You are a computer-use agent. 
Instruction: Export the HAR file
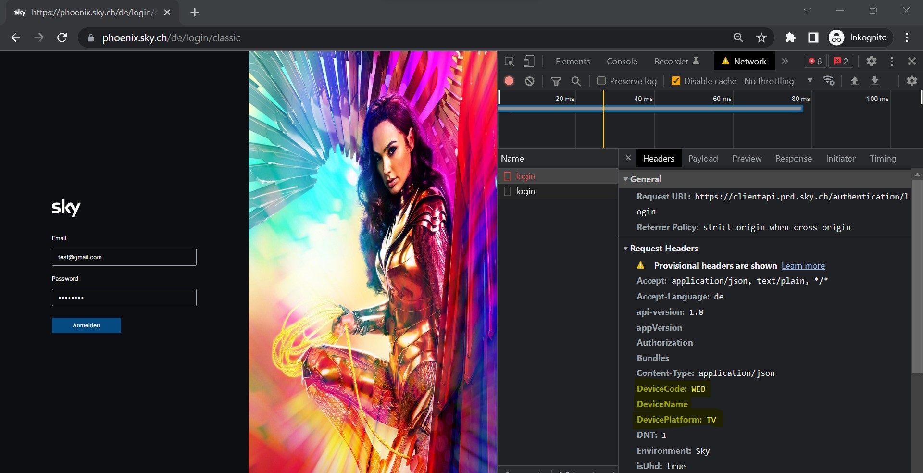(875, 81)
